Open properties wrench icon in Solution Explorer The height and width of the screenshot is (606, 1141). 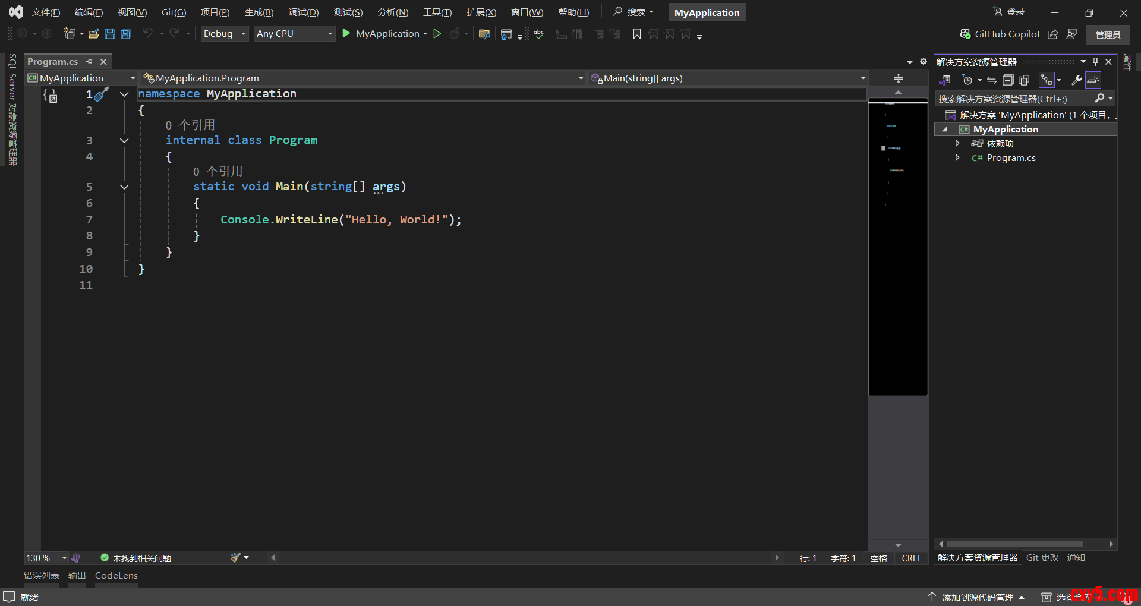(1076, 80)
